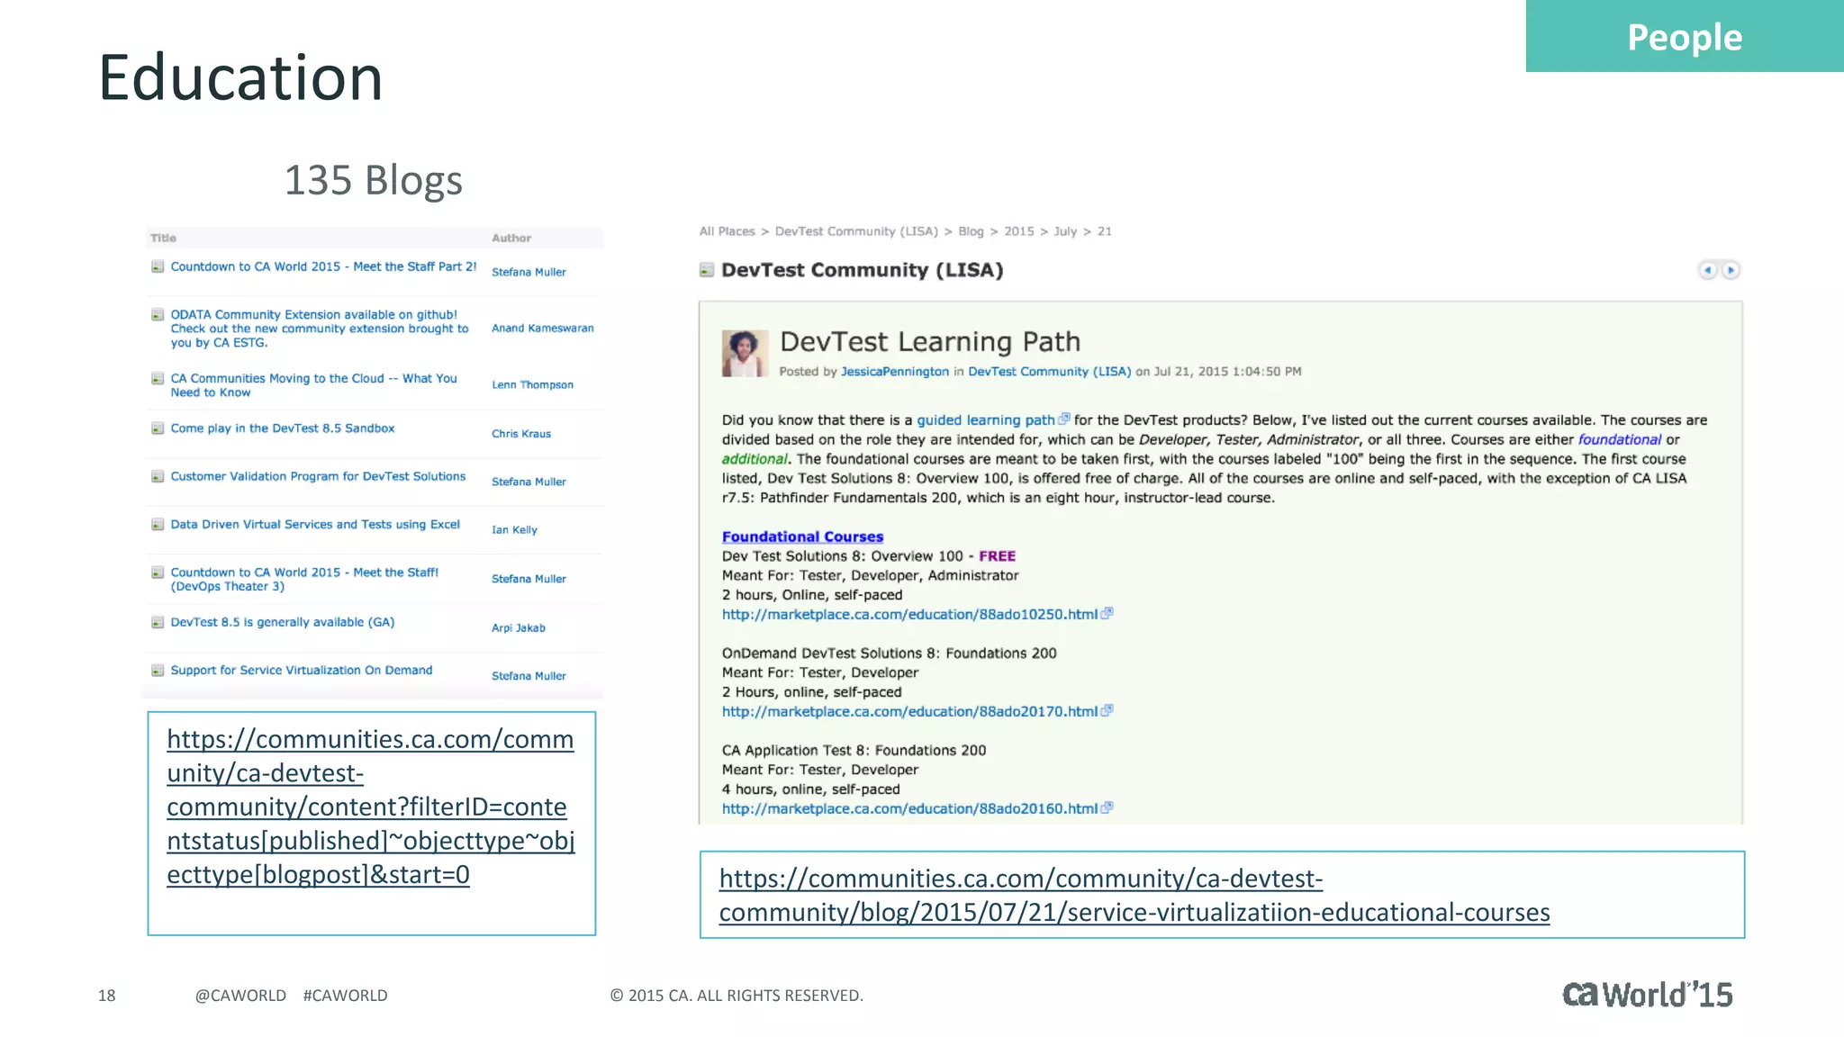Open JessicaPennington profile link
The height and width of the screenshot is (1037, 1844).
895,372
